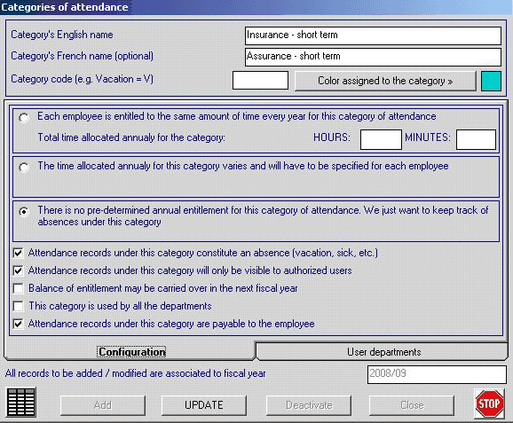This screenshot has width=513, height=423.
Task: Focus the Category's French name field
Action: (373, 58)
